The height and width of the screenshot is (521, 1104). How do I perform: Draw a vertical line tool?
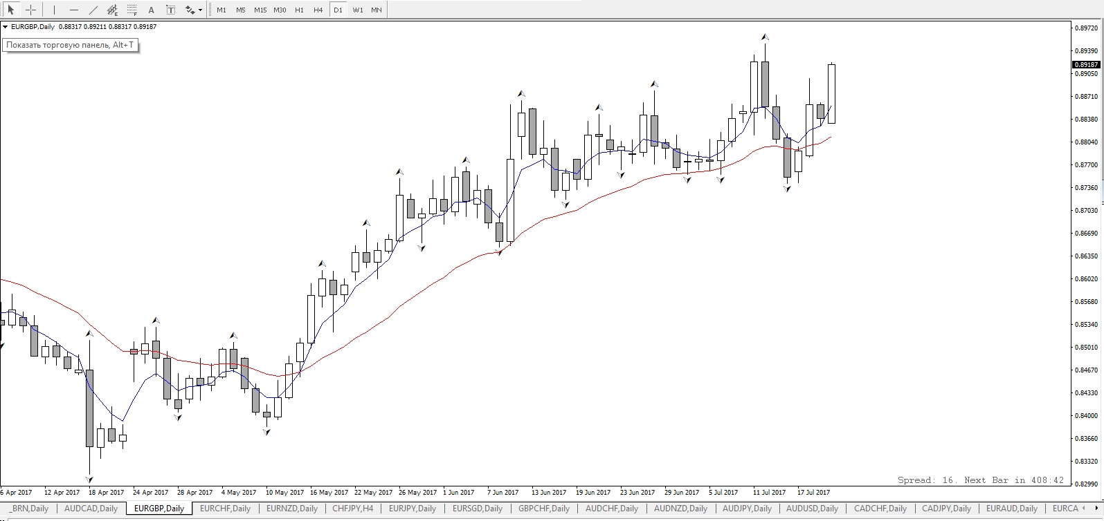click(x=54, y=10)
